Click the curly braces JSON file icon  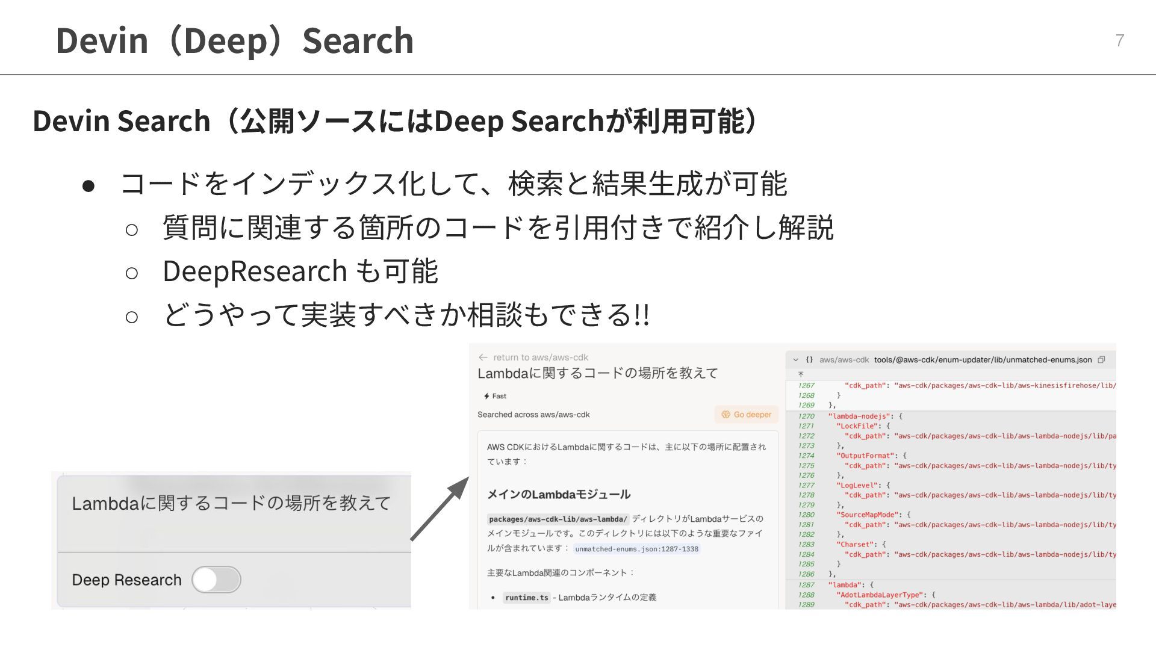[x=809, y=360]
